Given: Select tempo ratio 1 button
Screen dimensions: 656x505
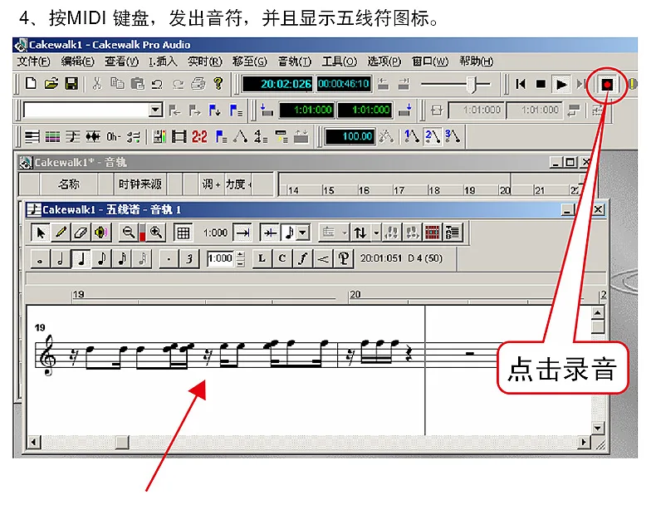Looking at the screenshot, I should (x=411, y=136).
